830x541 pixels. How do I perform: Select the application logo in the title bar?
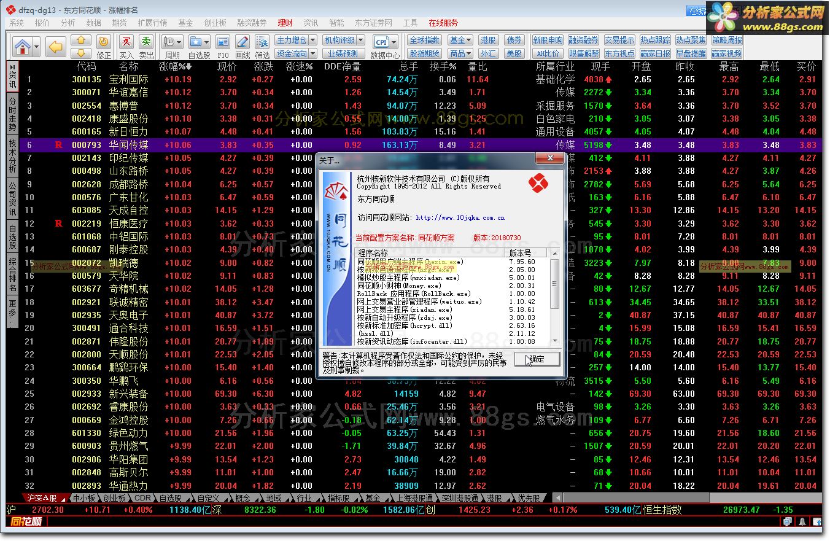(x=10, y=10)
